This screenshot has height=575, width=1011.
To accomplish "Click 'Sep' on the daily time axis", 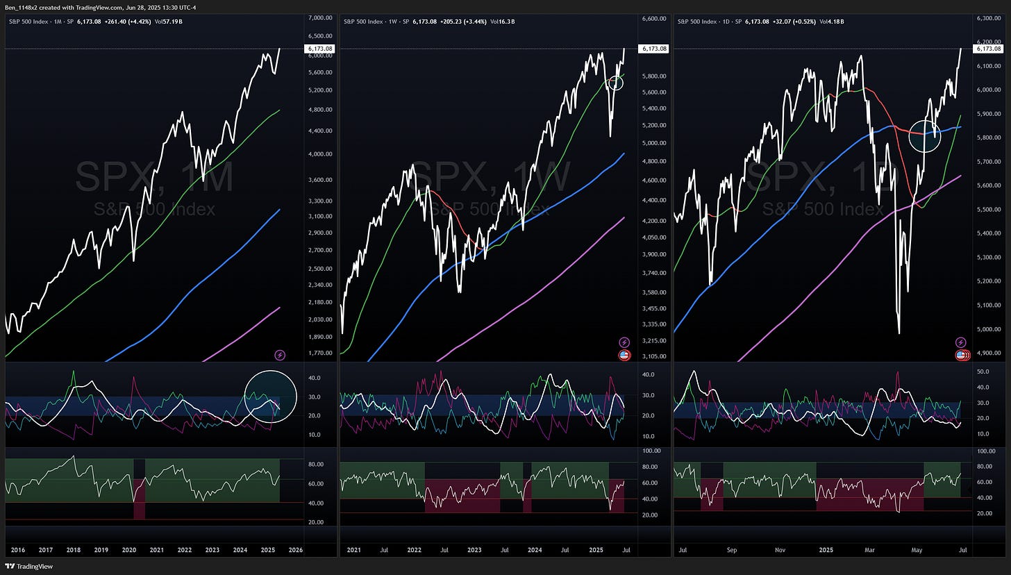I will [730, 550].
